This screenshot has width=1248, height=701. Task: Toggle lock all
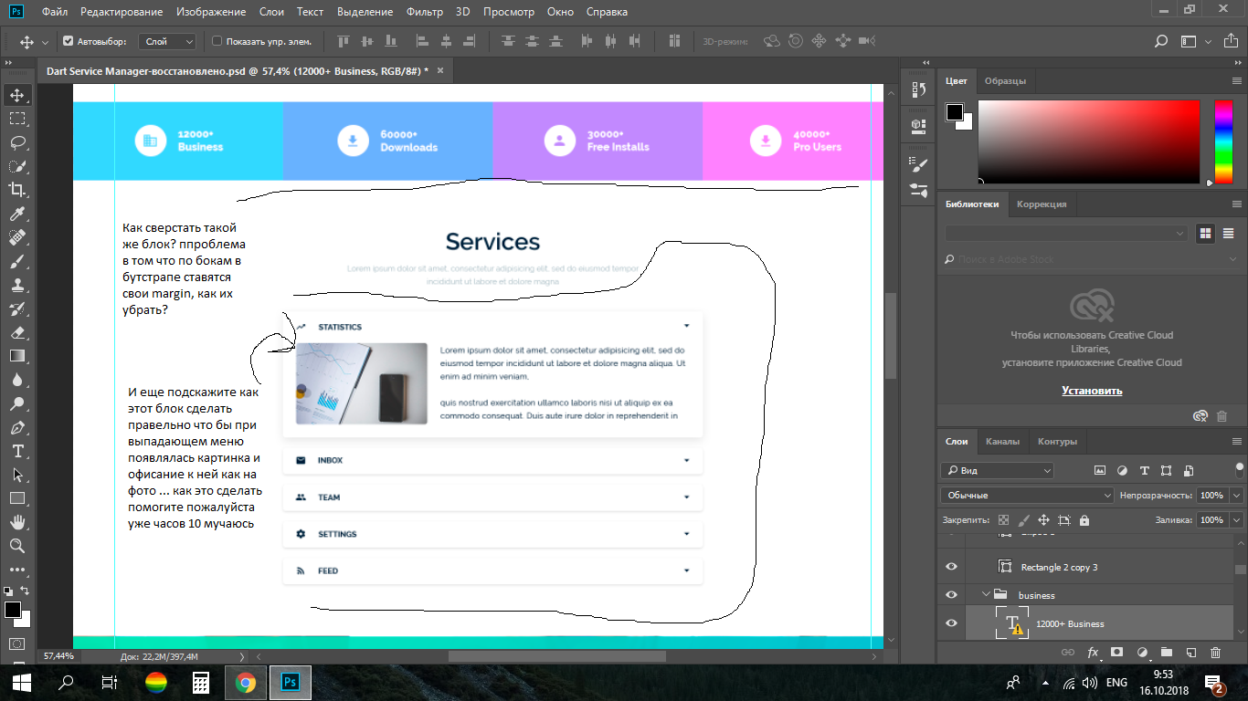[x=1084, y=519]
